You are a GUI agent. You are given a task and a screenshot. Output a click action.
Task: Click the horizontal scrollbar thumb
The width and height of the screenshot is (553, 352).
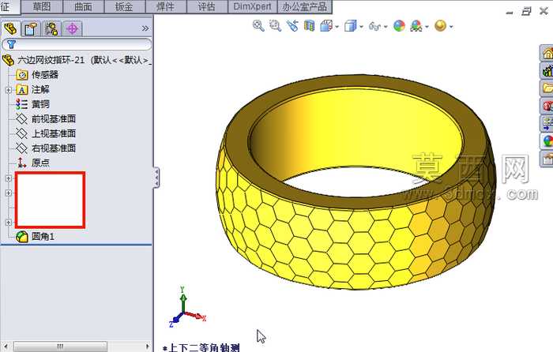[x=60, y=346]
